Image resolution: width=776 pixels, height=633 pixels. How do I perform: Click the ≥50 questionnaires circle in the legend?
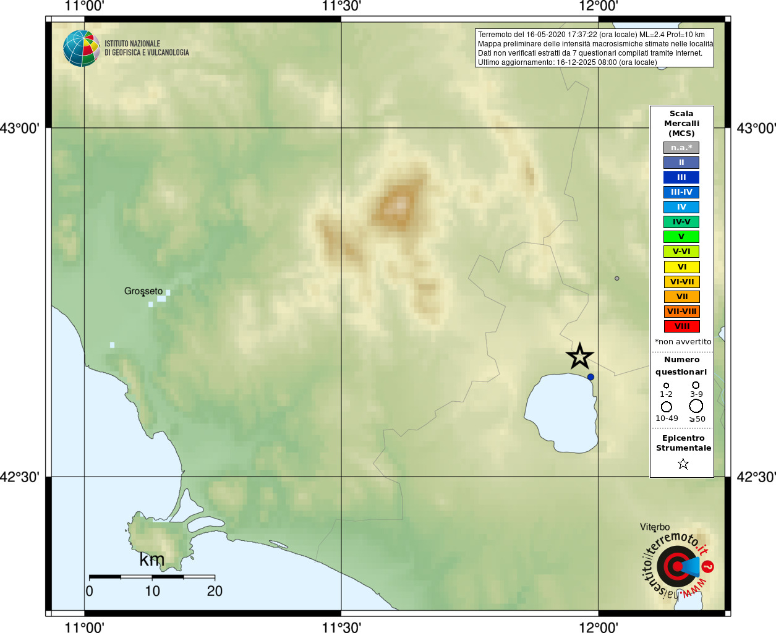[696, 406]
